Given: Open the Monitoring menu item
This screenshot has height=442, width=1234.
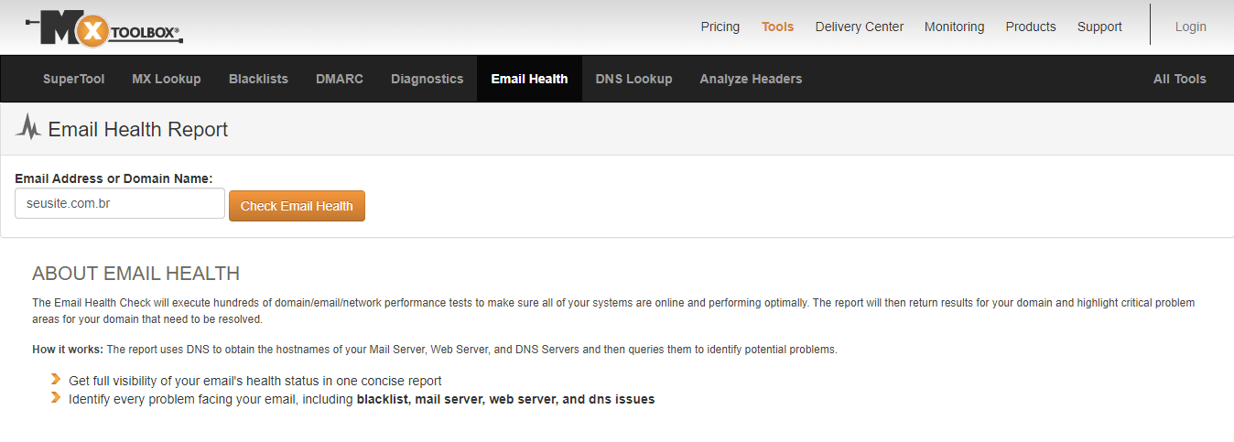Looking at the screenshot, I should click(954, 27).
